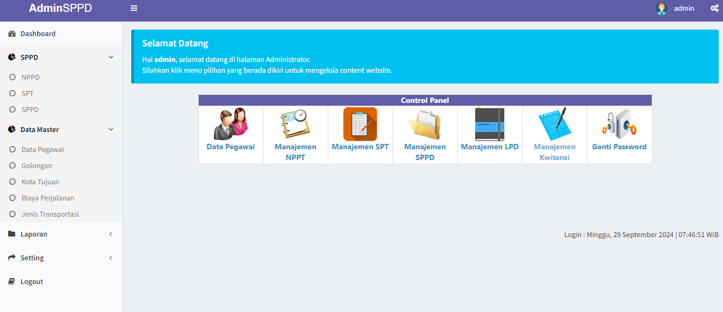Image resolution: width=723 pixels, height=312 pixels.
Task: Click the Manajemen LPD notebook icon
Action: point(490,124)
